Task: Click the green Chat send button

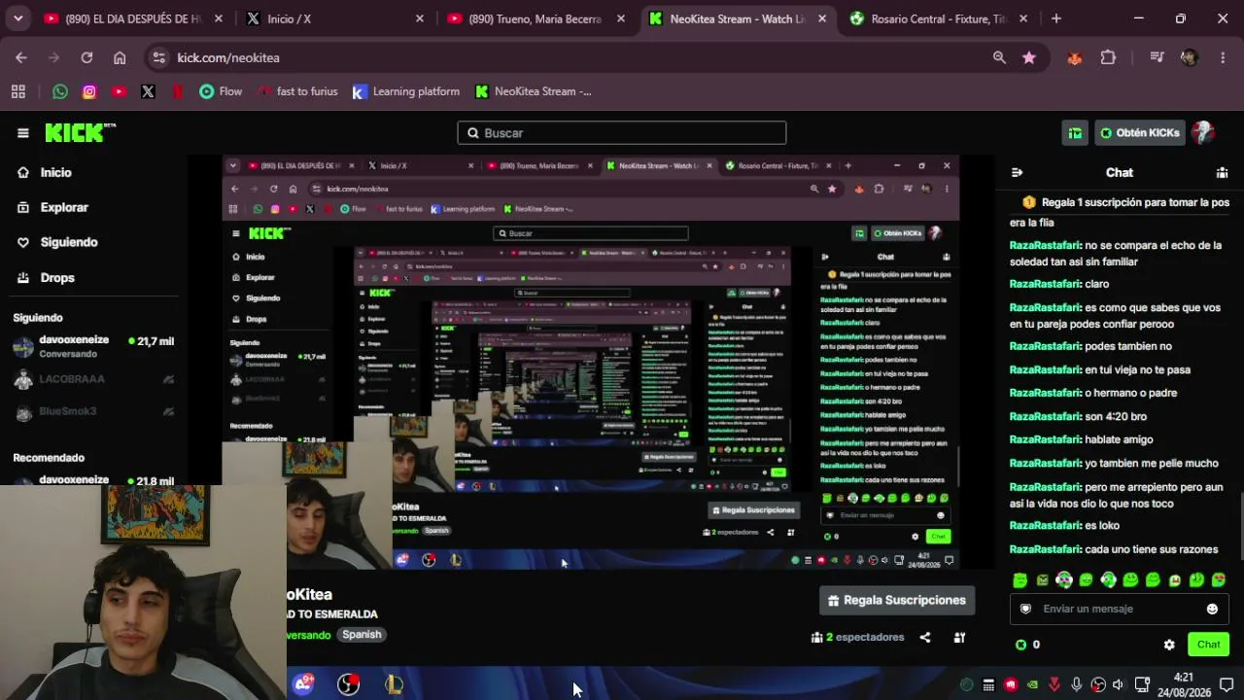Action: (1208, 645)
